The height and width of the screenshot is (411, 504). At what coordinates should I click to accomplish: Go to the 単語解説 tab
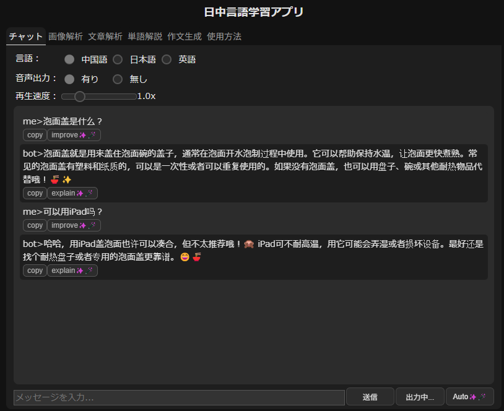144,37
